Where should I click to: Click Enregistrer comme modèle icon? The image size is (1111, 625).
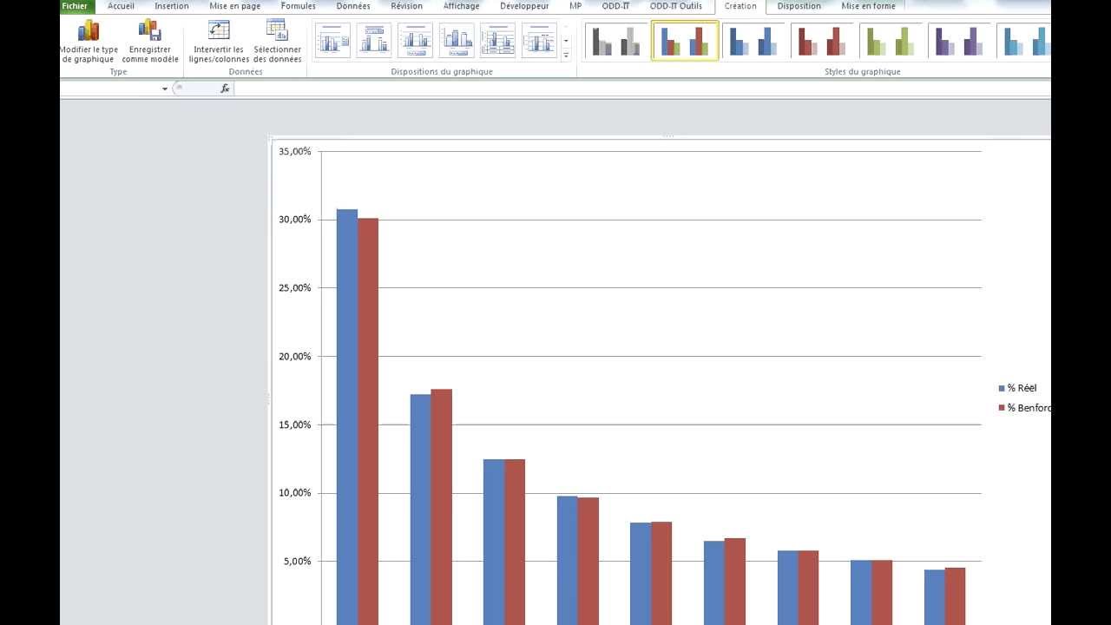pos(150,30)
